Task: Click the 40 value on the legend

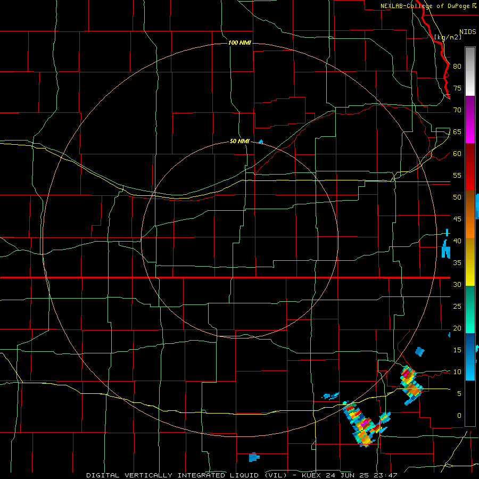Action: (457, 241)
